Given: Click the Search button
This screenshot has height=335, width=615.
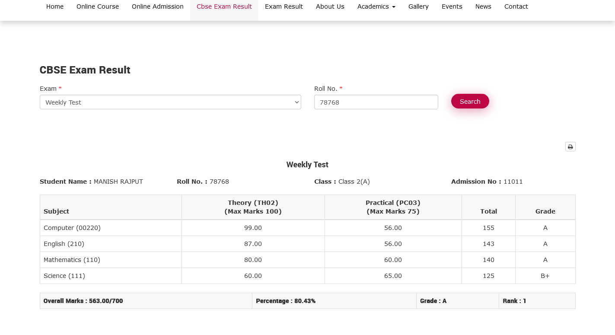Looking at the screenshot, I should 470,102.
